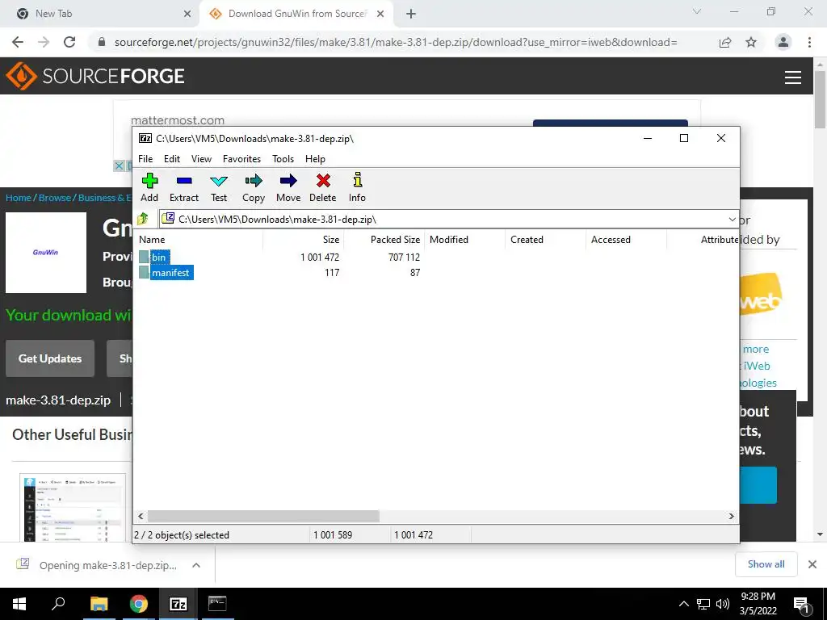Show hidden system tray icons
Screen dimensions: 827x620
[683, 604]
